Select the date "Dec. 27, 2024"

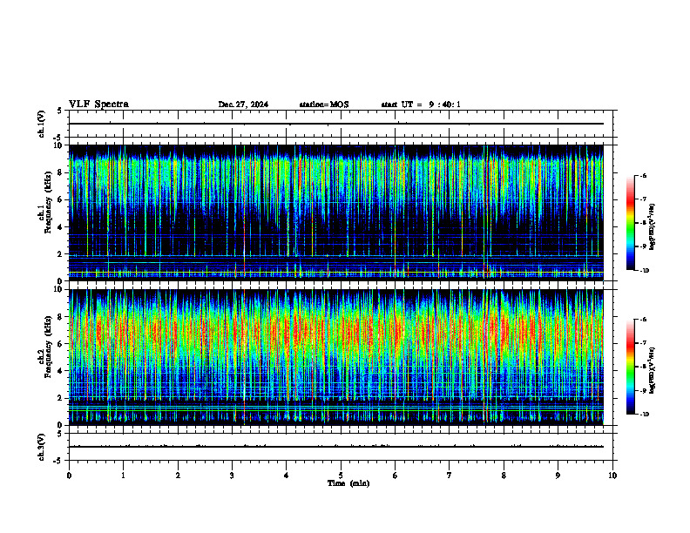243,105
